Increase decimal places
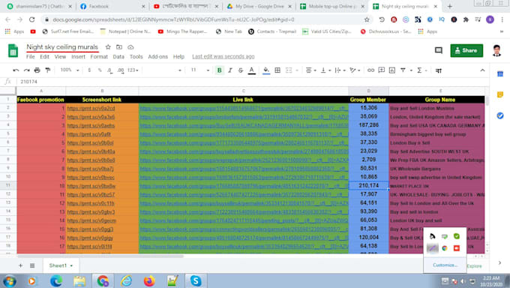The image size is (510, 288). (121, 70)
